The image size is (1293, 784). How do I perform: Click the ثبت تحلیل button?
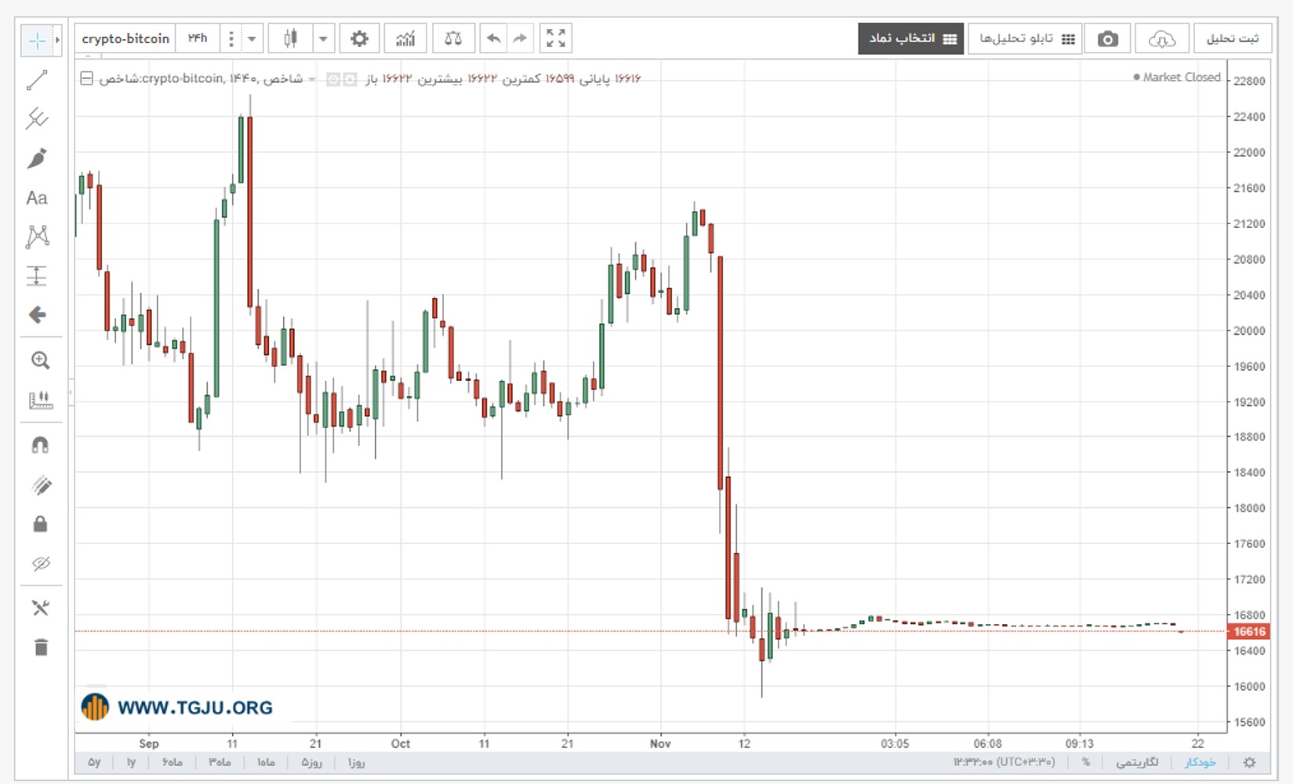[x=1233, y=38]
